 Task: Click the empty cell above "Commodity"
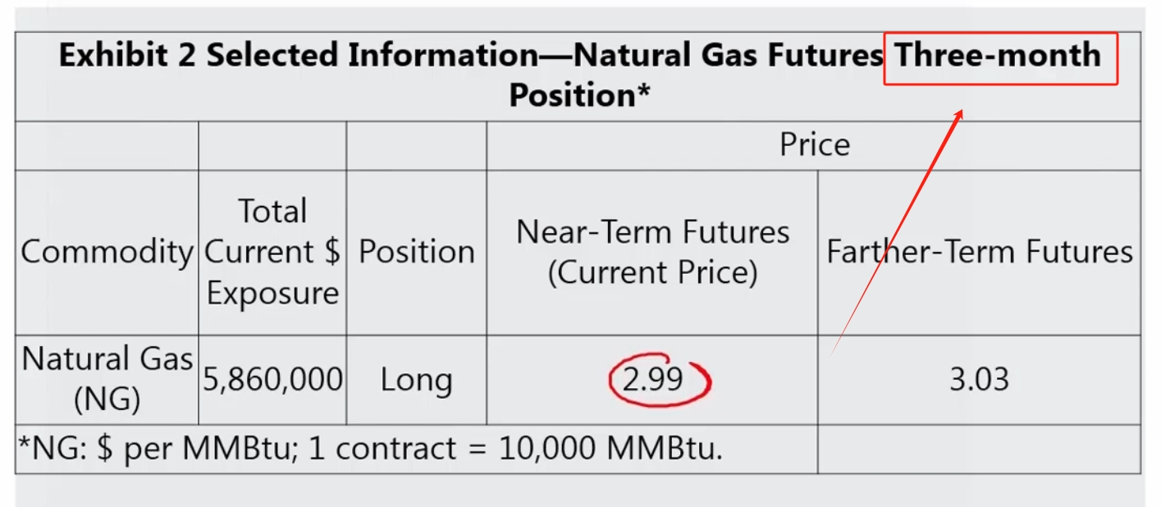(107, 146)
